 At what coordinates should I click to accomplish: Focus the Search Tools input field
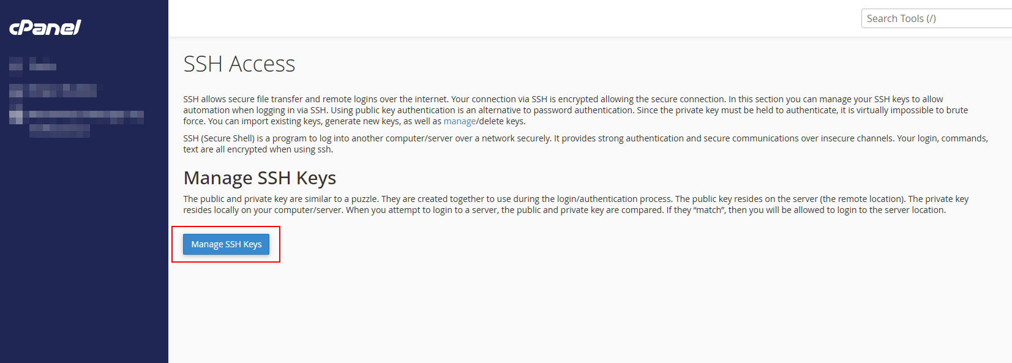pyautogui.click(x=937, y=18)
